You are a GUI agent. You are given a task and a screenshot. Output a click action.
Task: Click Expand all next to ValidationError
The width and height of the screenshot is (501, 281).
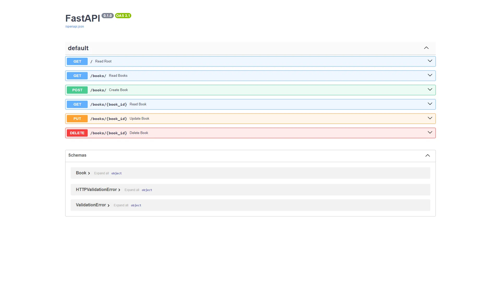coord(121,205)
